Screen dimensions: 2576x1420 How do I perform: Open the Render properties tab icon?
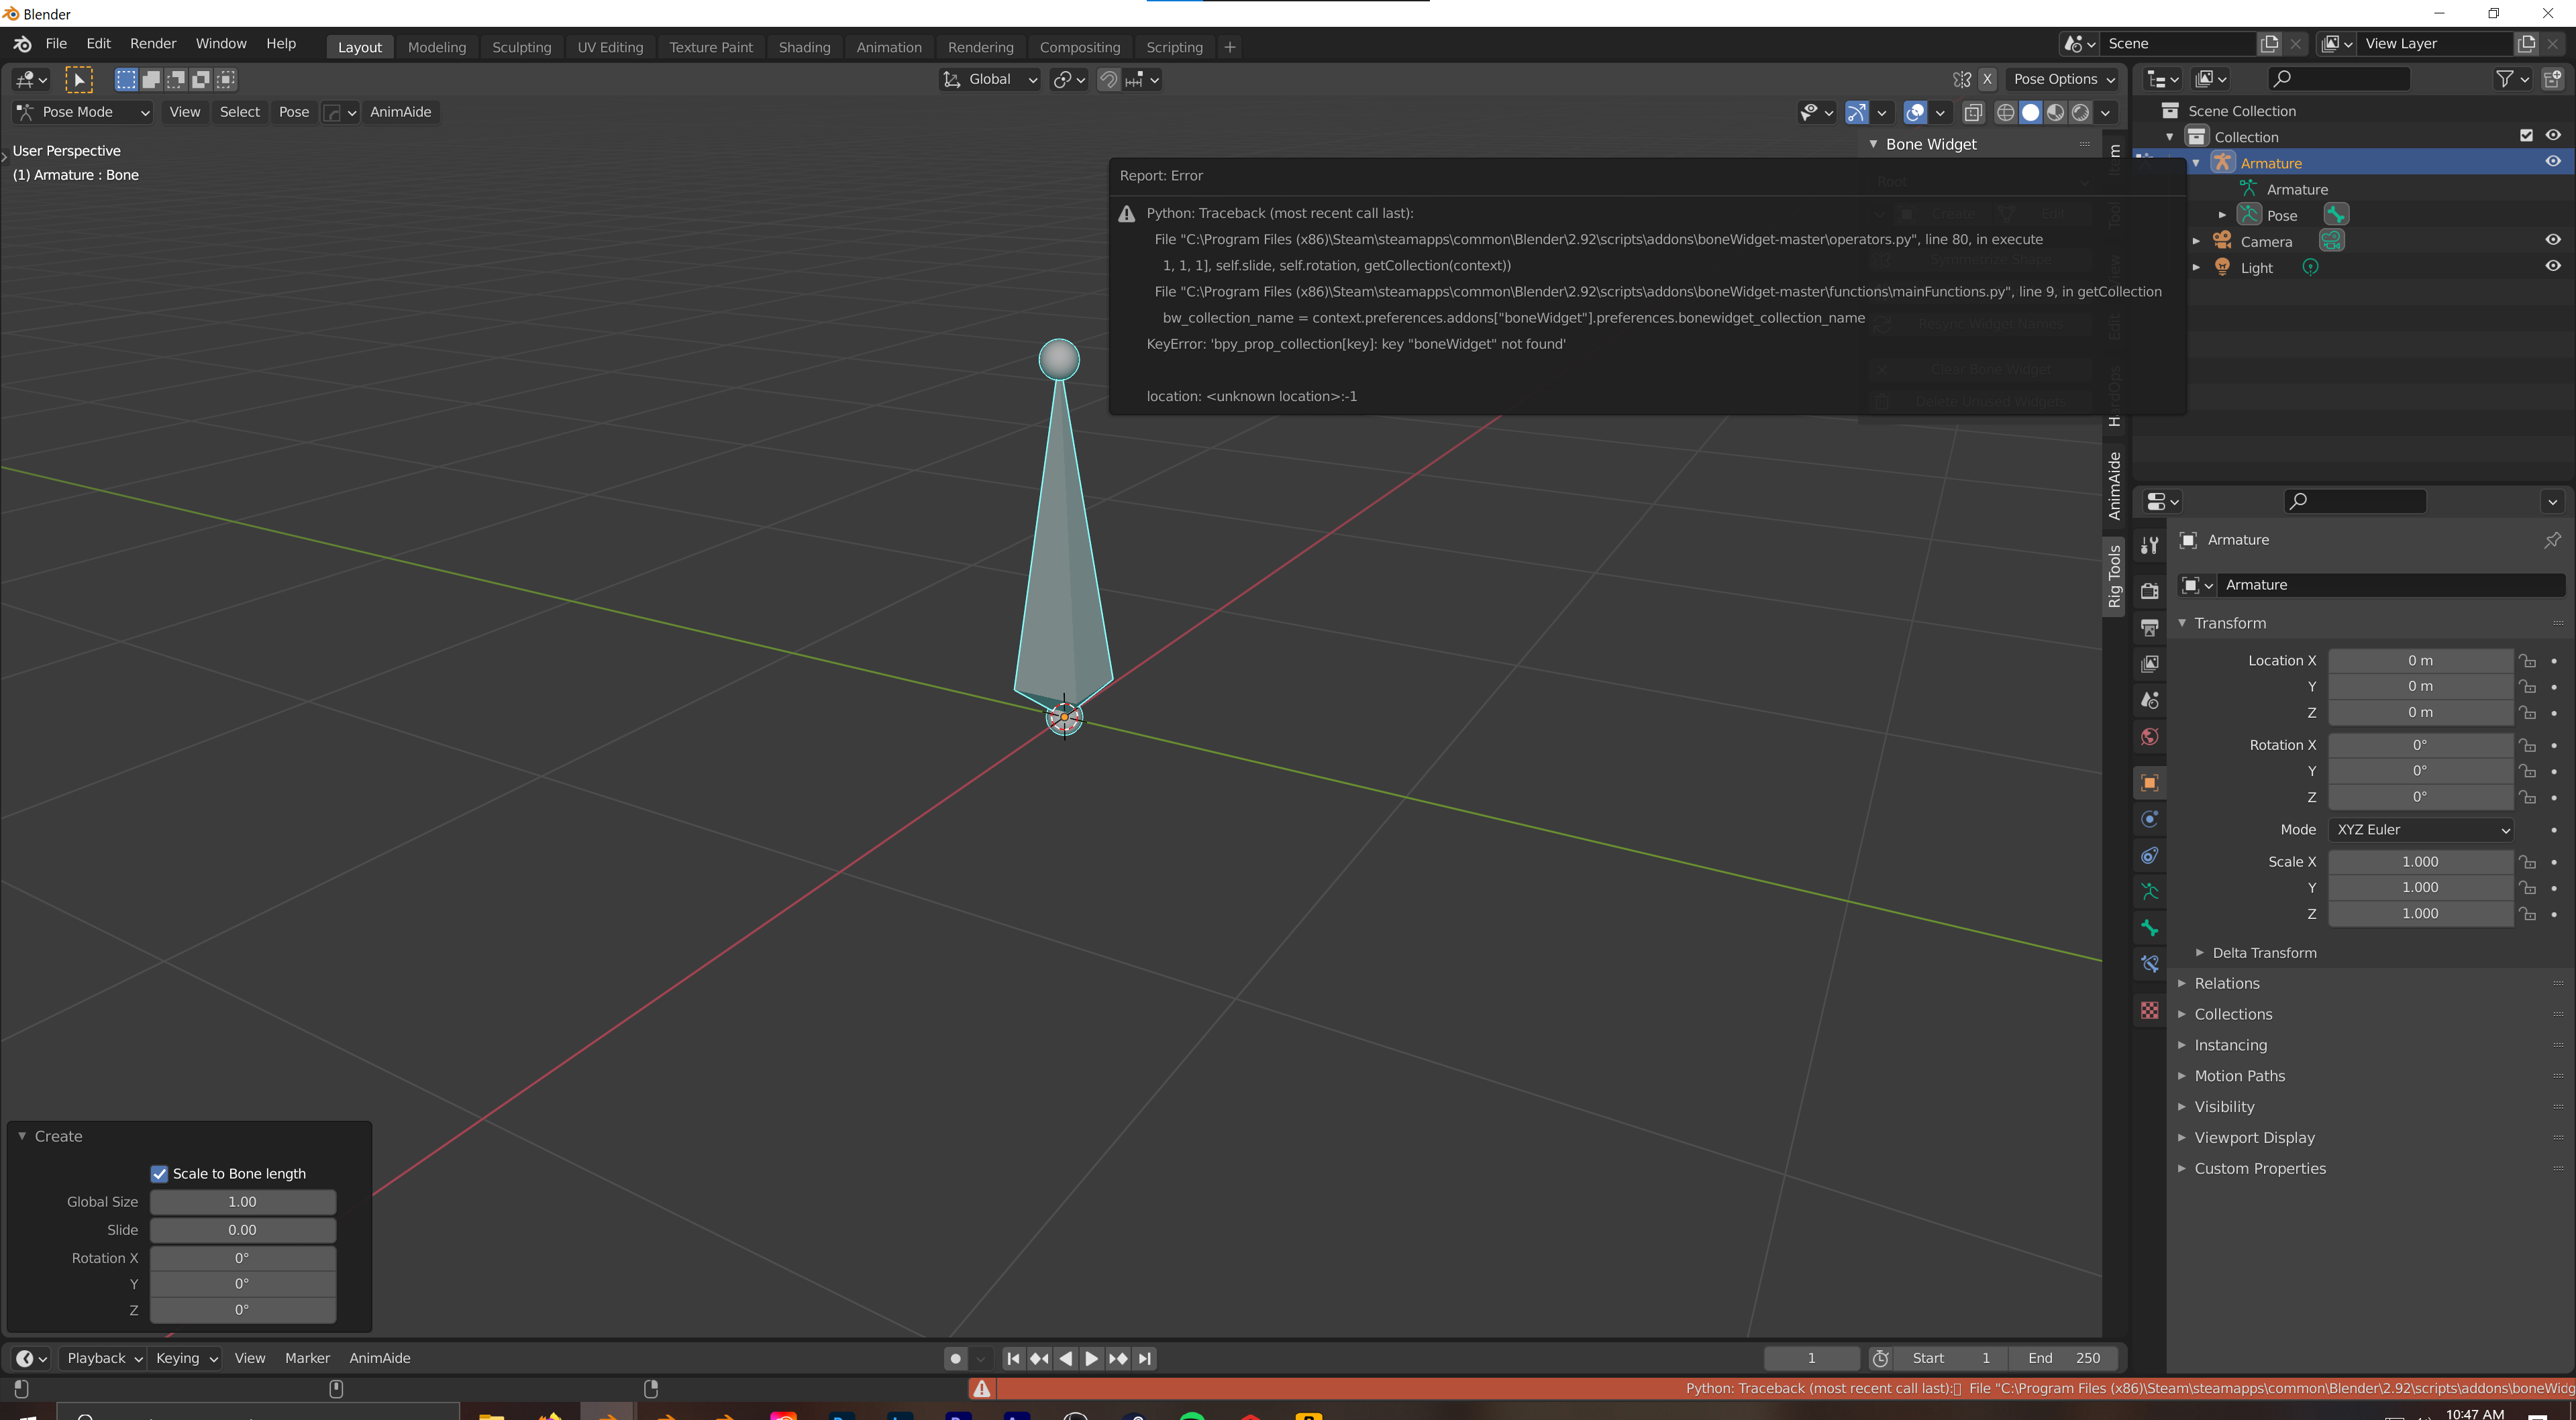click(2149, 590)
